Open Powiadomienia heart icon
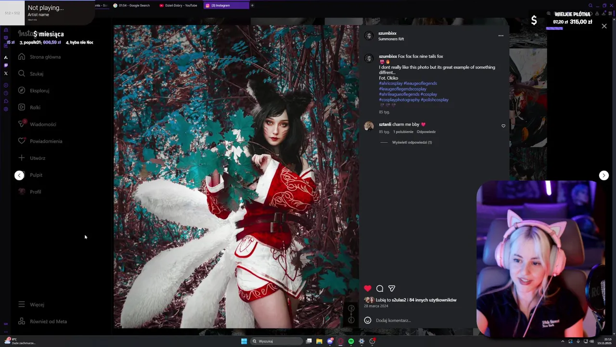The image size is (616, 347). [x=22, y=141]
